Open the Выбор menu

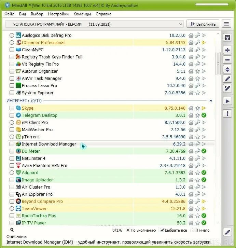pos(37,14)
